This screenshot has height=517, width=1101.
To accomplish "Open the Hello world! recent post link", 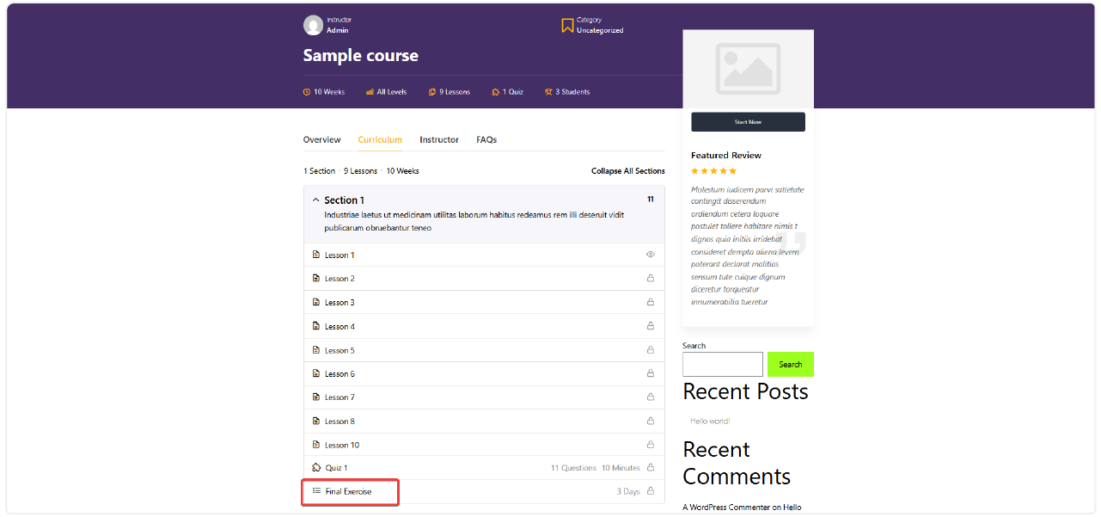I will [710, 421].
